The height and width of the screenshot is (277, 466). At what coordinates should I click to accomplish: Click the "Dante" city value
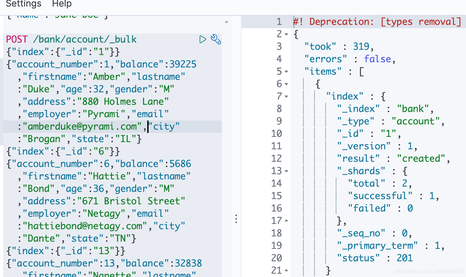pyautogui.click(x=41, y=238)
